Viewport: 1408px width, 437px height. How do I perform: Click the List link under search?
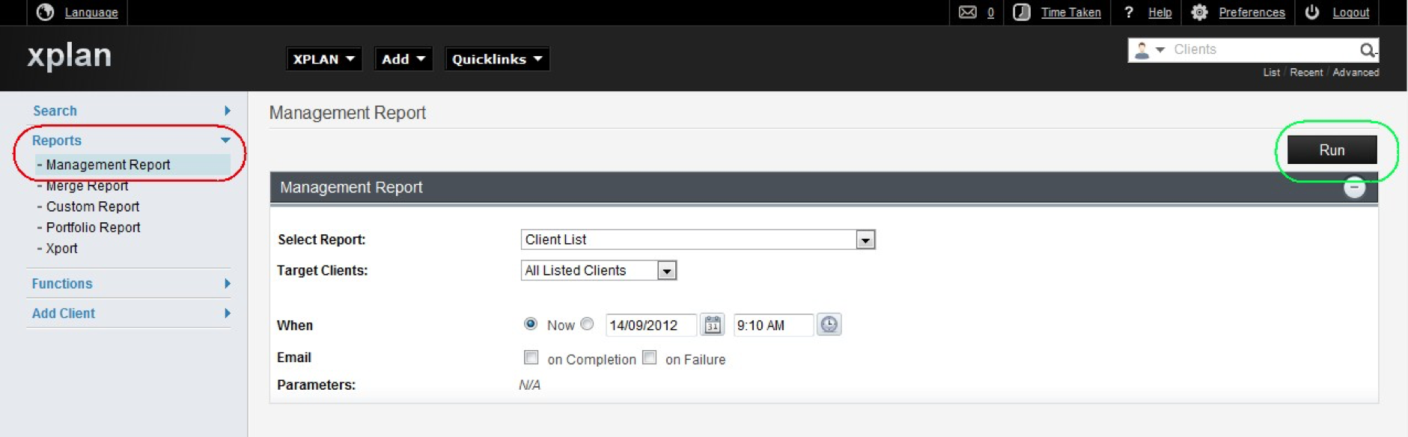point(1271,73)
